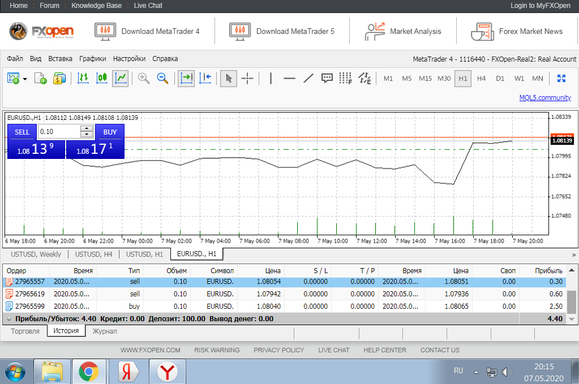Image resolution: width=579 pixels, height=384 pixels.
Task: Open the MQL5.community link
Action: [x=545, y=98]
